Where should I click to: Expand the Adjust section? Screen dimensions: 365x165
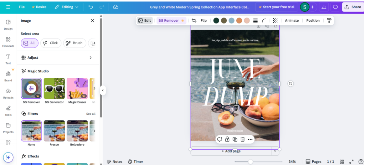tap(57, 57)
